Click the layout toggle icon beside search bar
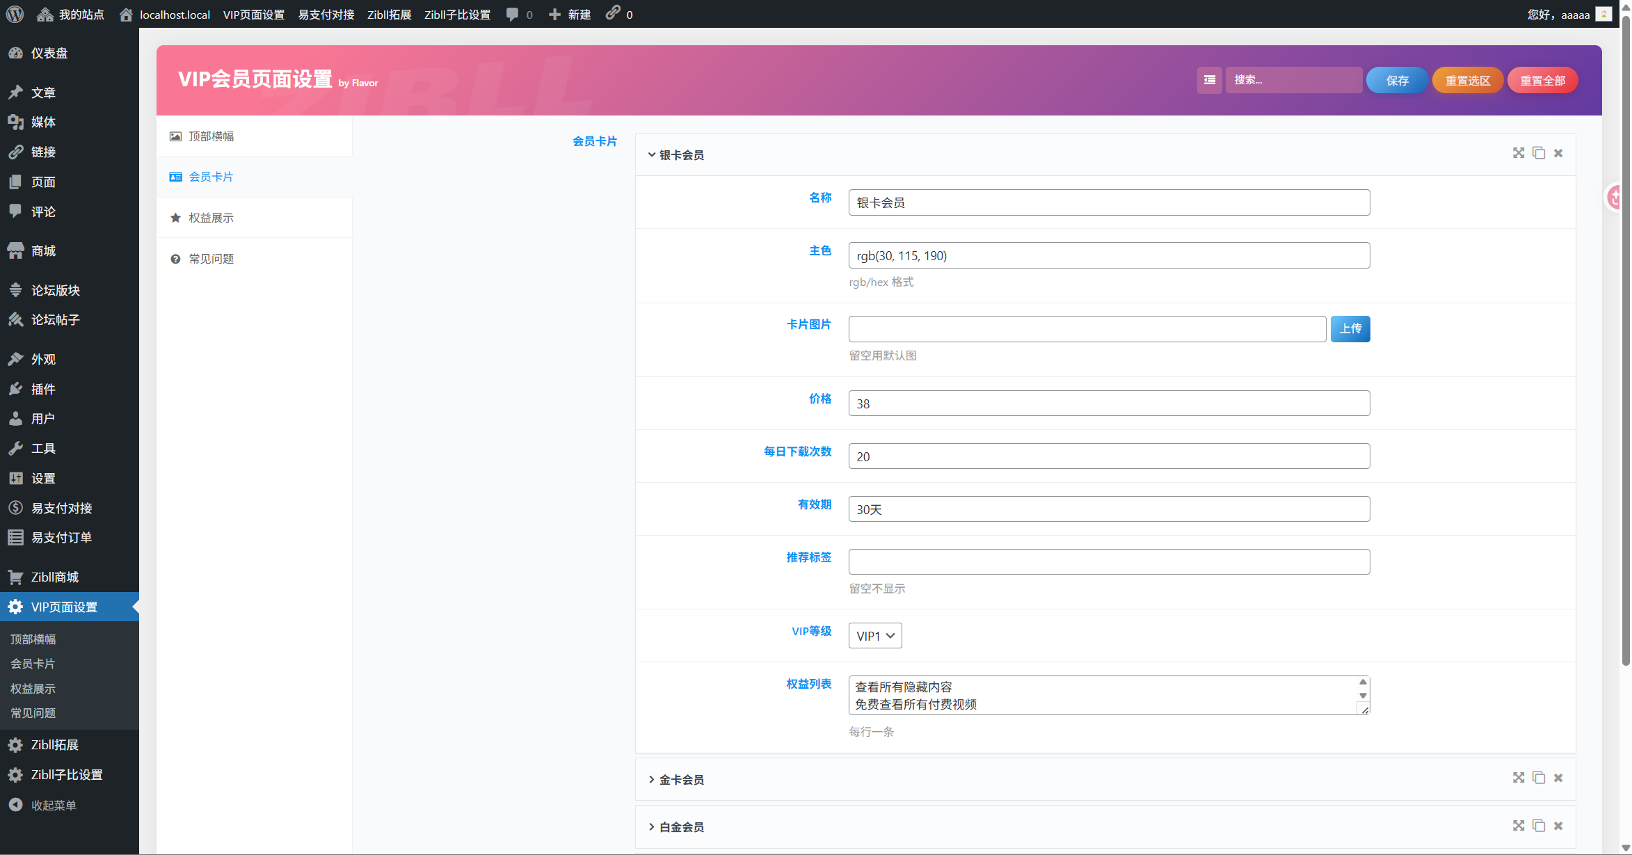 tap(1209, 80)
